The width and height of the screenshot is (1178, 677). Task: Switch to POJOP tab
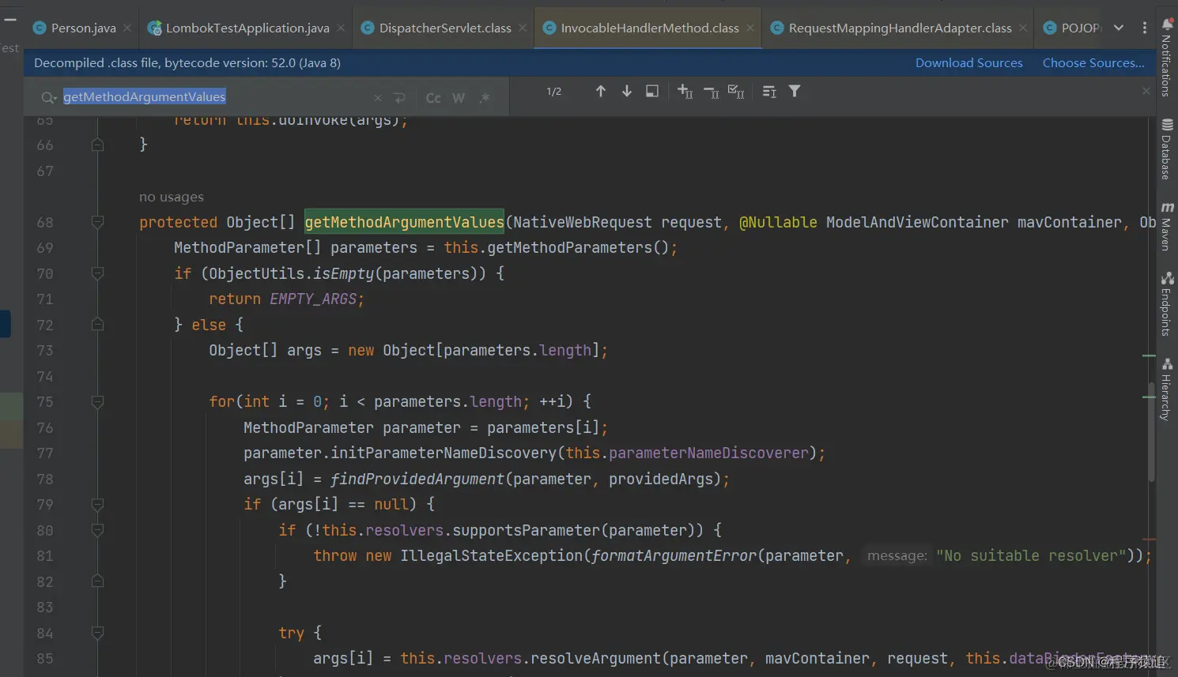point(1072,28)
